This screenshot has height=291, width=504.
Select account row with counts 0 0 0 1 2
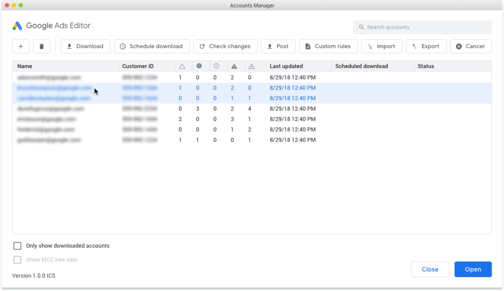click(252, 129)
